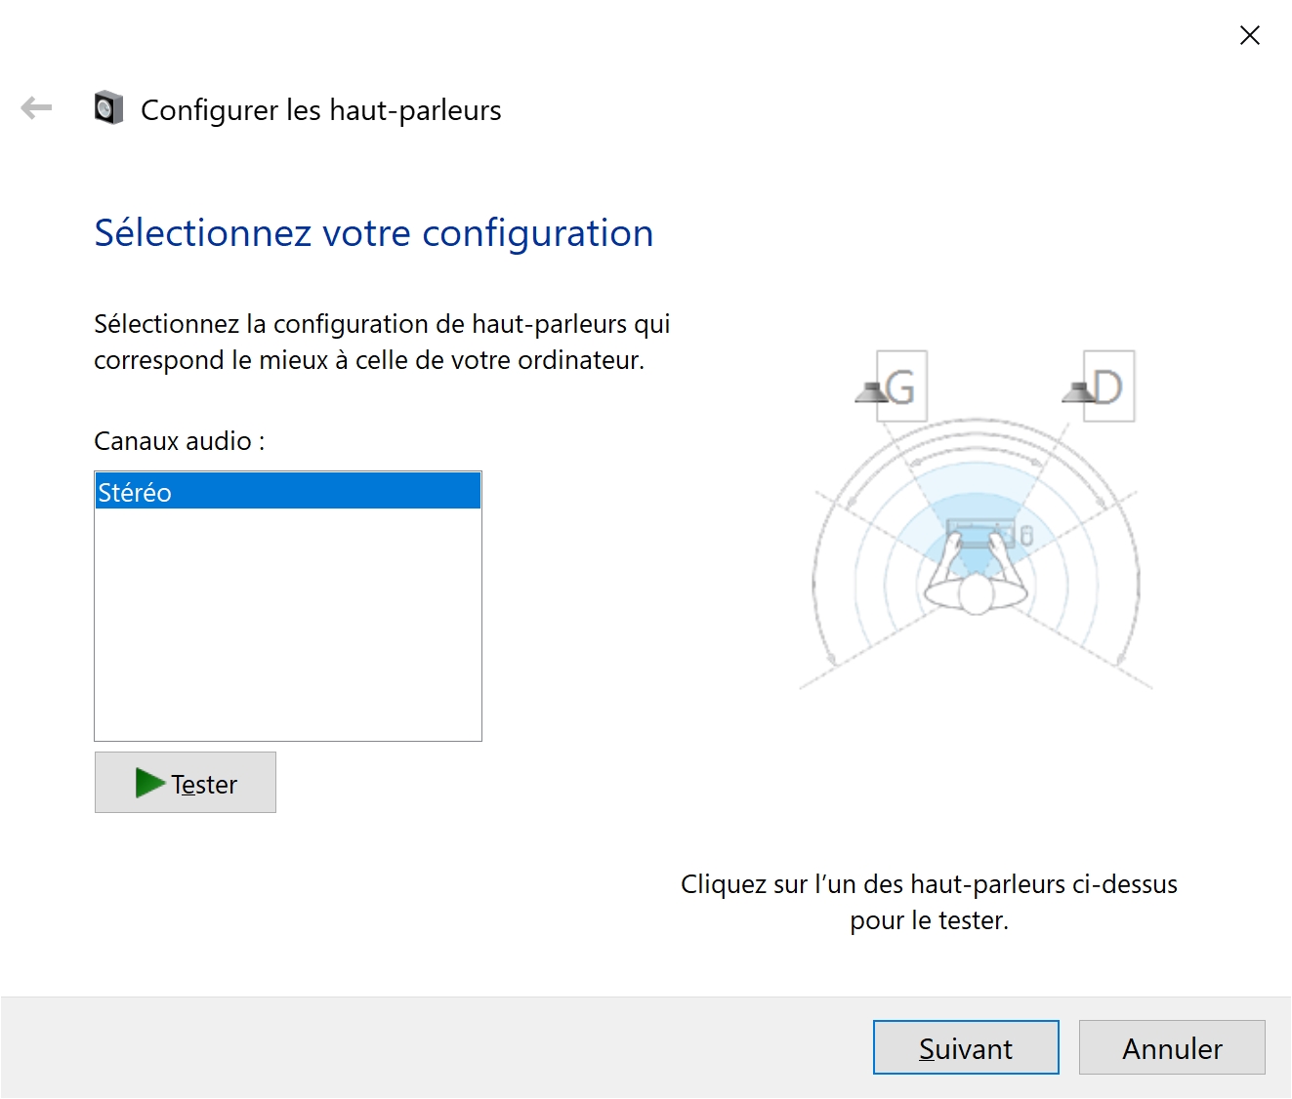
Task: Click the Canaux audio label
Action: point(180,441)
